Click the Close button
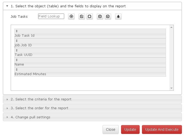185x136 pixels. (x=111, y=129)
